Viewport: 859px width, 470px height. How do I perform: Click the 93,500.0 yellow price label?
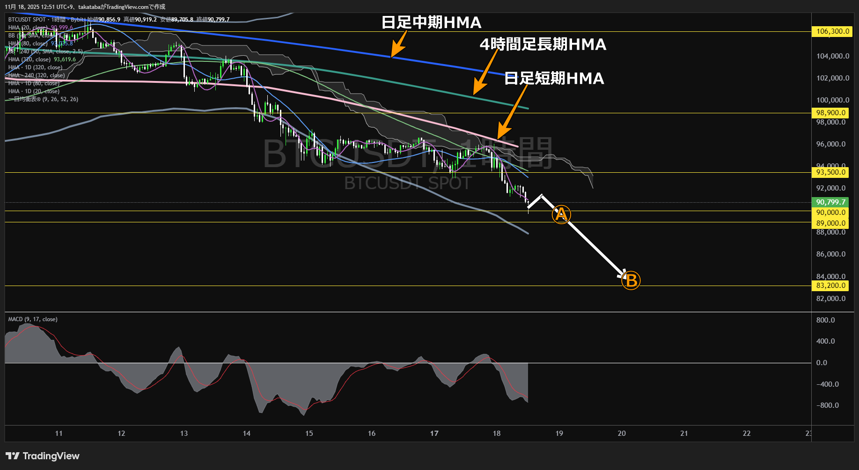[x=830, y=172]
